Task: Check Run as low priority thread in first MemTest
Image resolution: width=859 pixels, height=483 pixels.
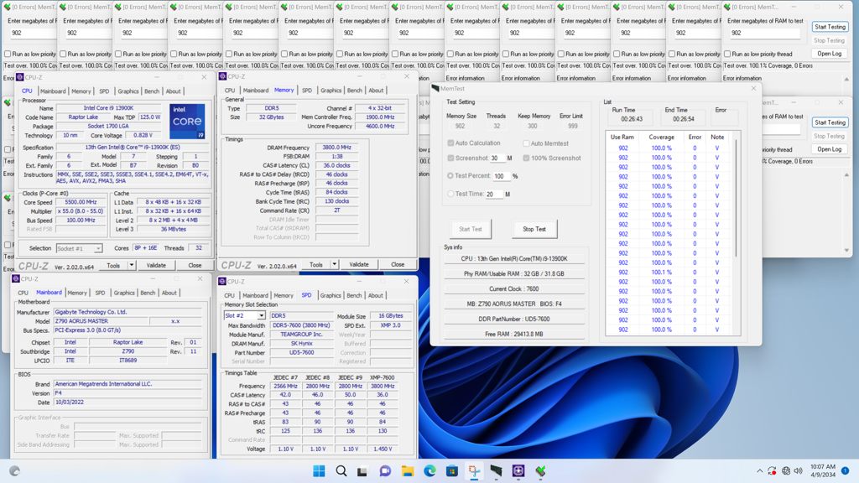Action: [6, 53]
